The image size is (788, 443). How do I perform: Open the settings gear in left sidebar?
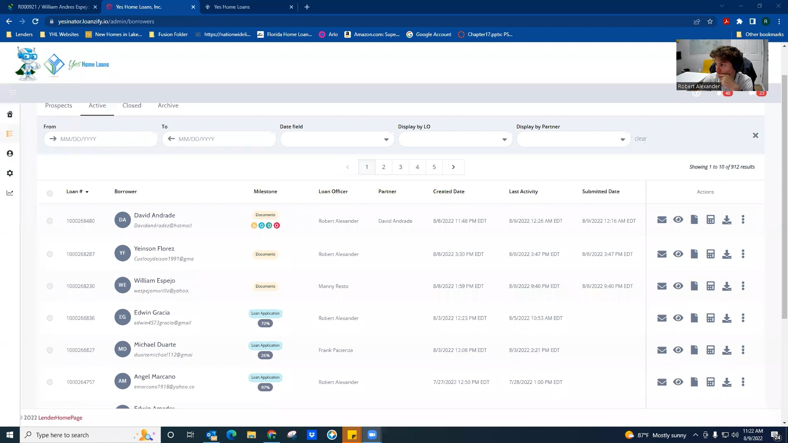pos(10,173)
